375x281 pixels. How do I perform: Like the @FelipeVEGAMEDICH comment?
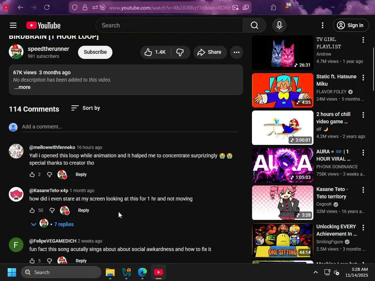click(32, 261)
